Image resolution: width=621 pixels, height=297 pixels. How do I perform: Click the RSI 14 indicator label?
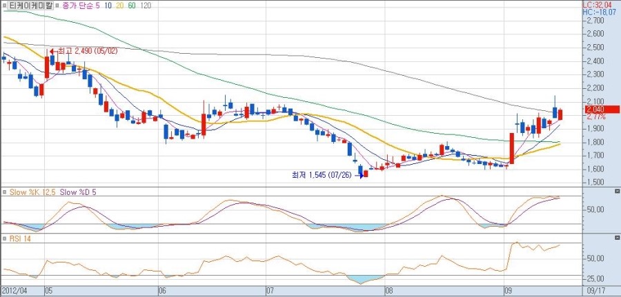tap(19, 239)
